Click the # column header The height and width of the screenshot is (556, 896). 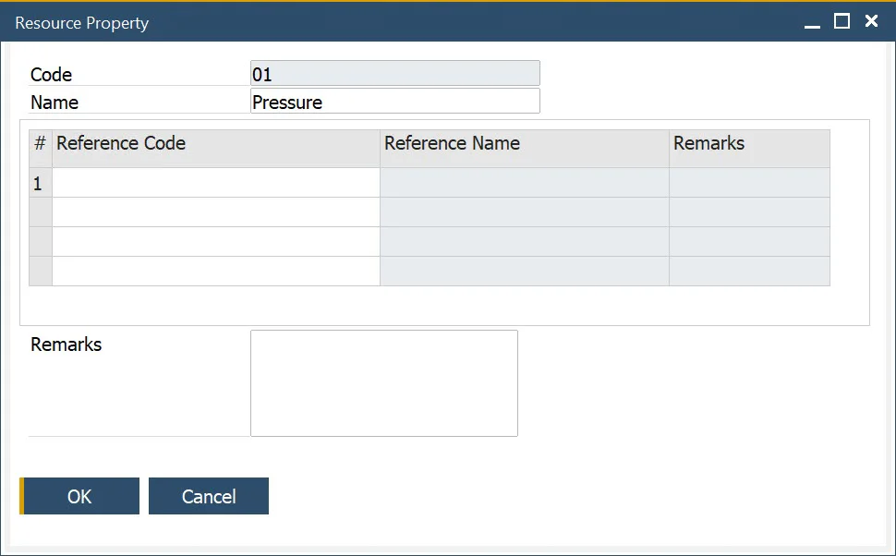pyautogui.click(x=38, y=143)
